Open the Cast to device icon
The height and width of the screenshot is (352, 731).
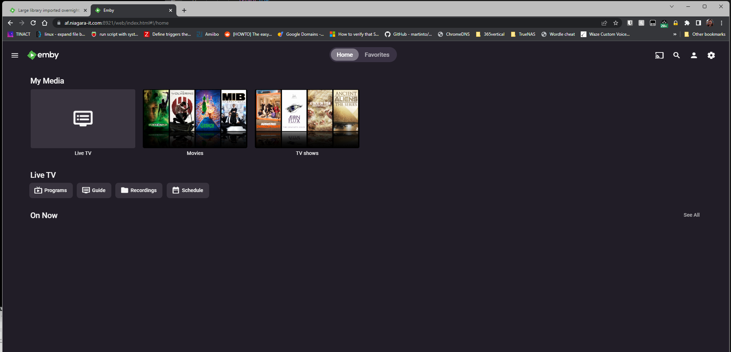(x=659, y=55)
